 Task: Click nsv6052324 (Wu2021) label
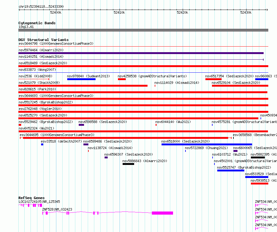tap(36, 128)
